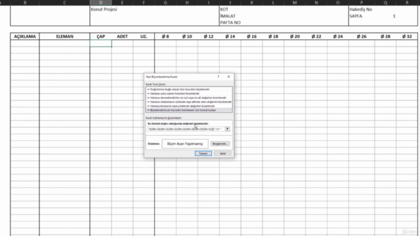Click the Ø 8 column header cell

[165, 37]
